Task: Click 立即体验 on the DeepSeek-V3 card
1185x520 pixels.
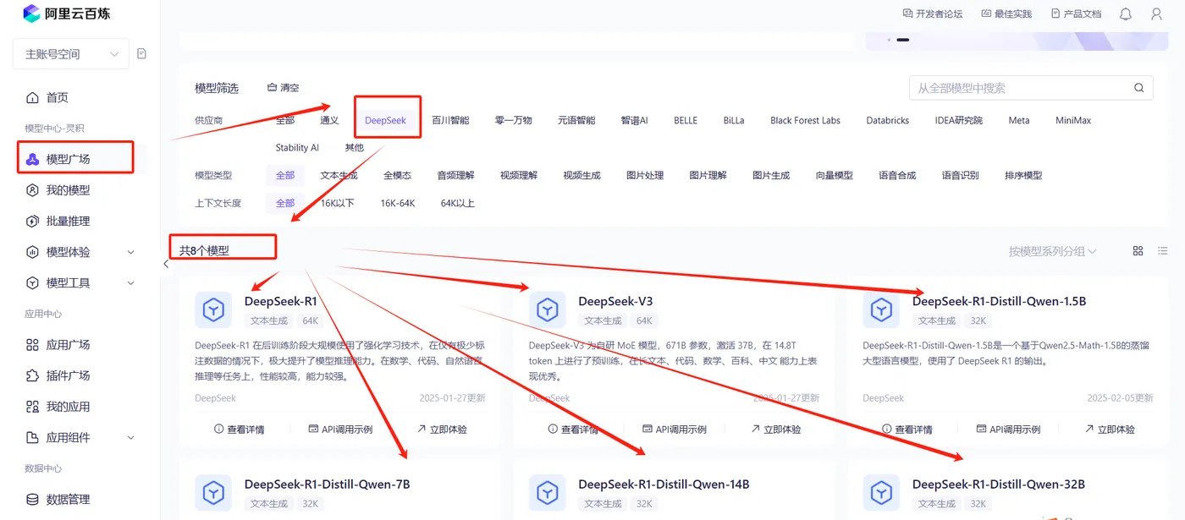Action: [x=776, y=430]
